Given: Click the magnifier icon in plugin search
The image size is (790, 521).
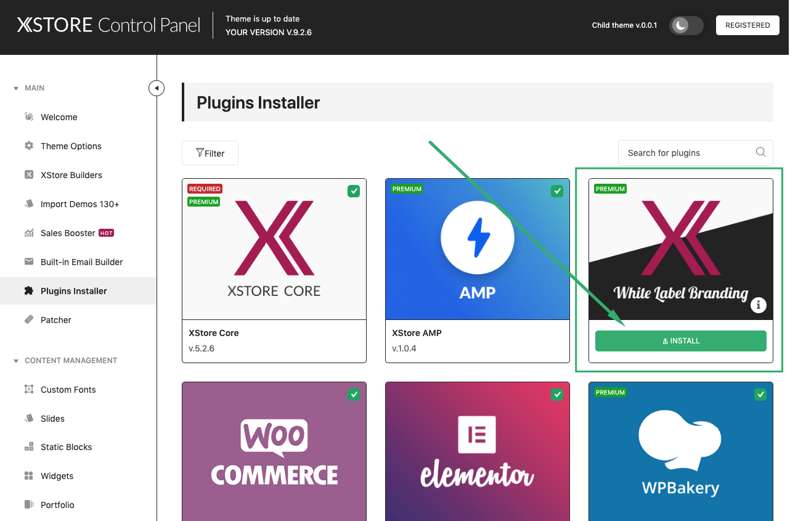Looking at the screenshot, I should (x=761, y=152).
